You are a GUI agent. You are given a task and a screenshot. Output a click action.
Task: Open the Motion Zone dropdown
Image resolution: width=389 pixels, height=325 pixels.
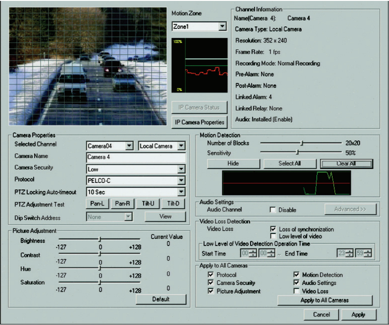pos(222,26)
